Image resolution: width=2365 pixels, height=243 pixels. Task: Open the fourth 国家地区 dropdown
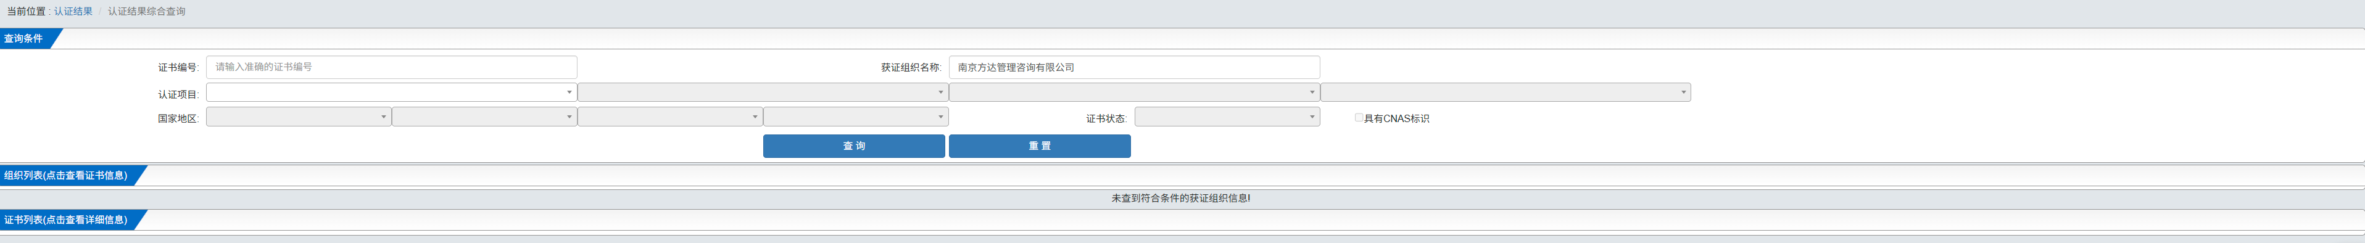point(856,117)
